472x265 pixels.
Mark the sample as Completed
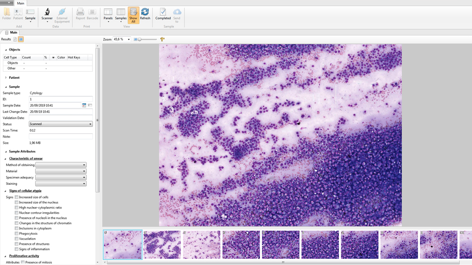[x=163, y=14]
